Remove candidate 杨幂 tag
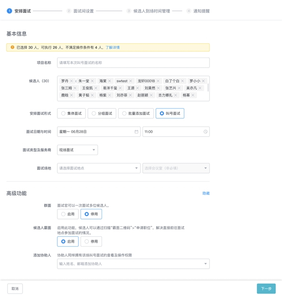The width and height of the screenshot is (282, 295). [193, 95]
